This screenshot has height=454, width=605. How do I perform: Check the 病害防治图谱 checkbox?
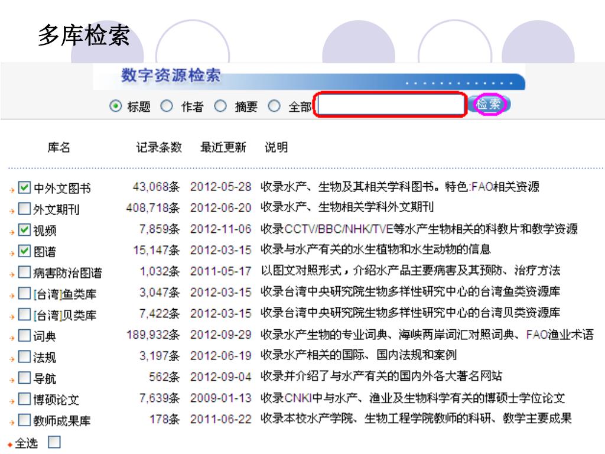tap(24, 272)
